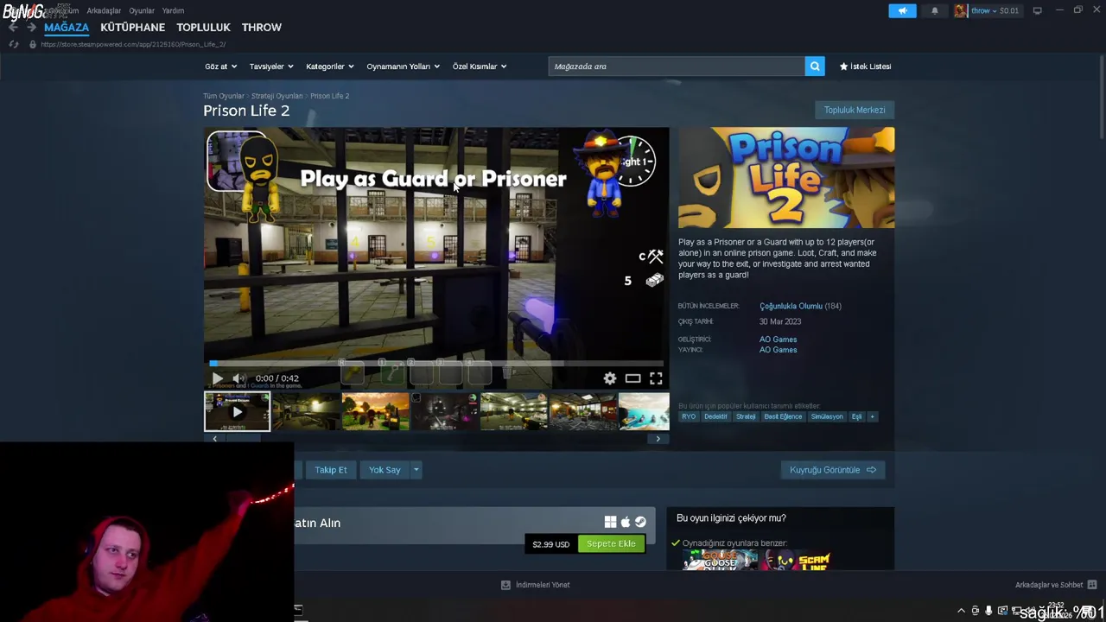Click the microphone tray icon
The width and height of the screenshot is (1106, 622).
coord(988,611)
